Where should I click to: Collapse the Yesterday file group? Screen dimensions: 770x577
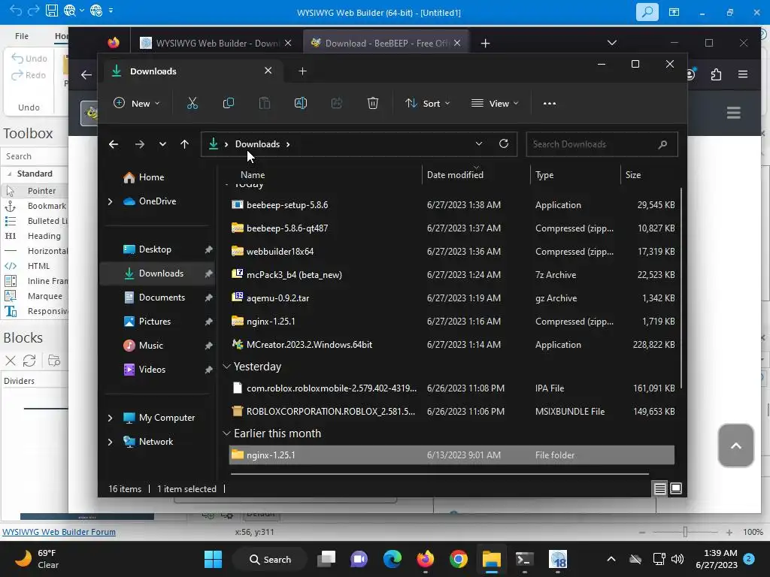click(226, 367)
